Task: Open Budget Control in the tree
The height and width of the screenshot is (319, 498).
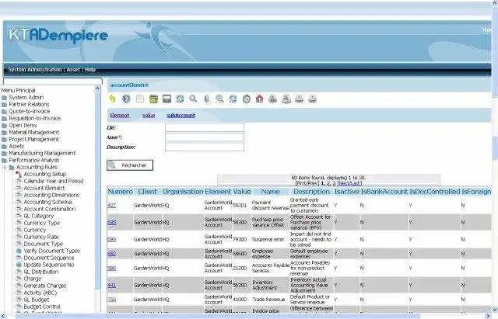Action: (x=42, y=307)
